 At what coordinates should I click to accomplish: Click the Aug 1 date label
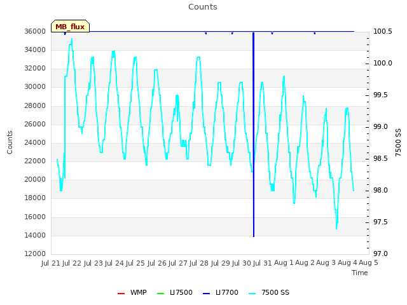[284, 263]
